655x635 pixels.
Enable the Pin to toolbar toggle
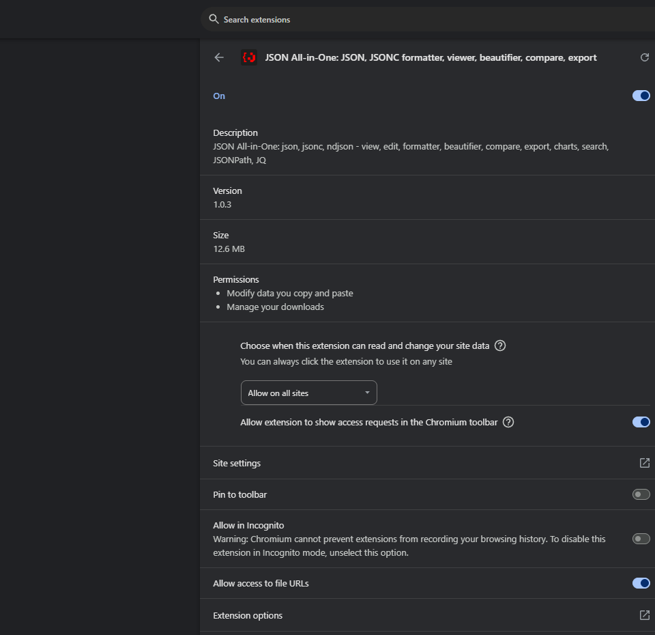[x=641, y=494]
